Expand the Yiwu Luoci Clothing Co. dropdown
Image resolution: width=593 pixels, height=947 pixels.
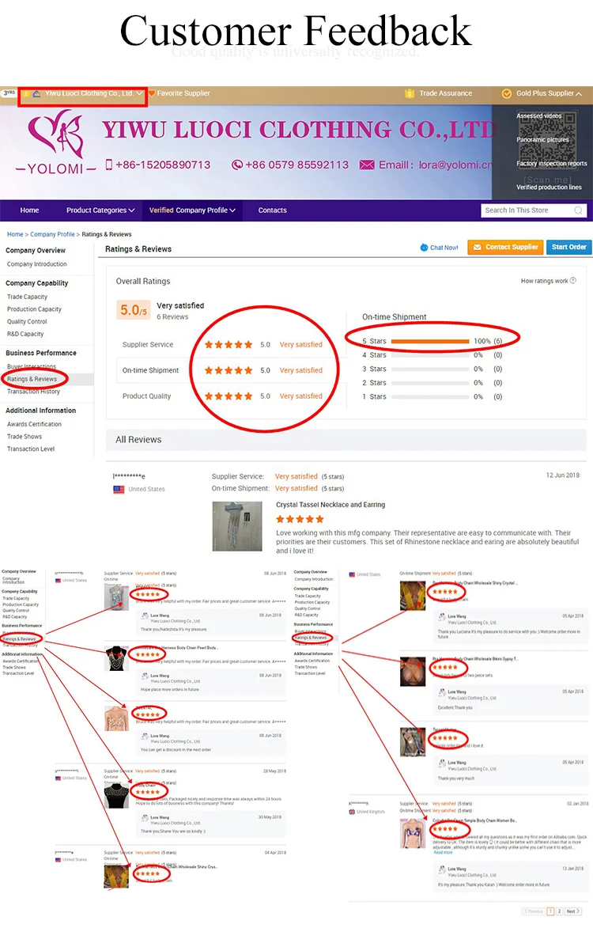[x=140, y=93]
